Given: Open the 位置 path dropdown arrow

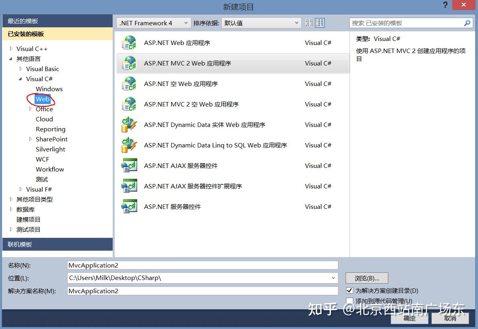Looking at the screenshot, I should 333,278.
